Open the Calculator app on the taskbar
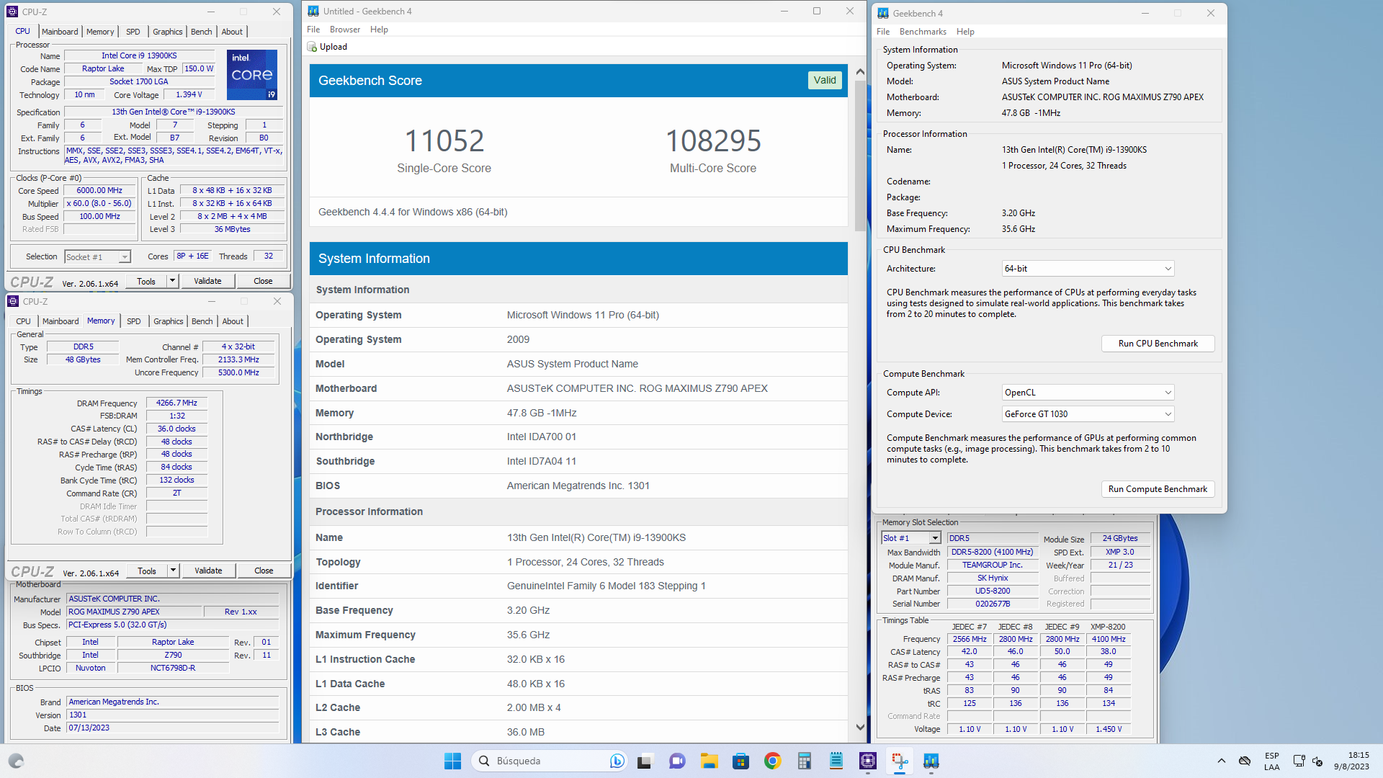The width and height of the screenshot is (1383, 778). pyautogui.click(x=805, y=761)
